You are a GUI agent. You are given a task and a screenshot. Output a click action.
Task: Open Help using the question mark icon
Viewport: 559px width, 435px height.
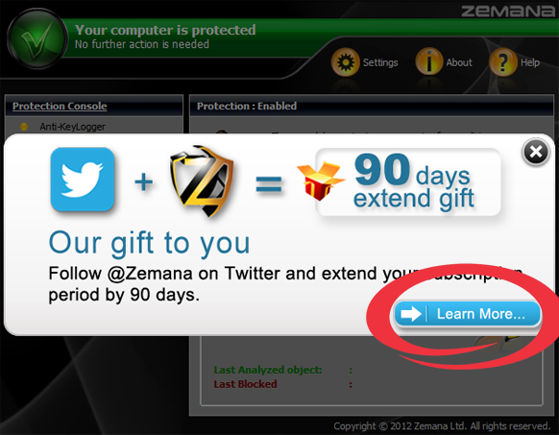(502, 62)
